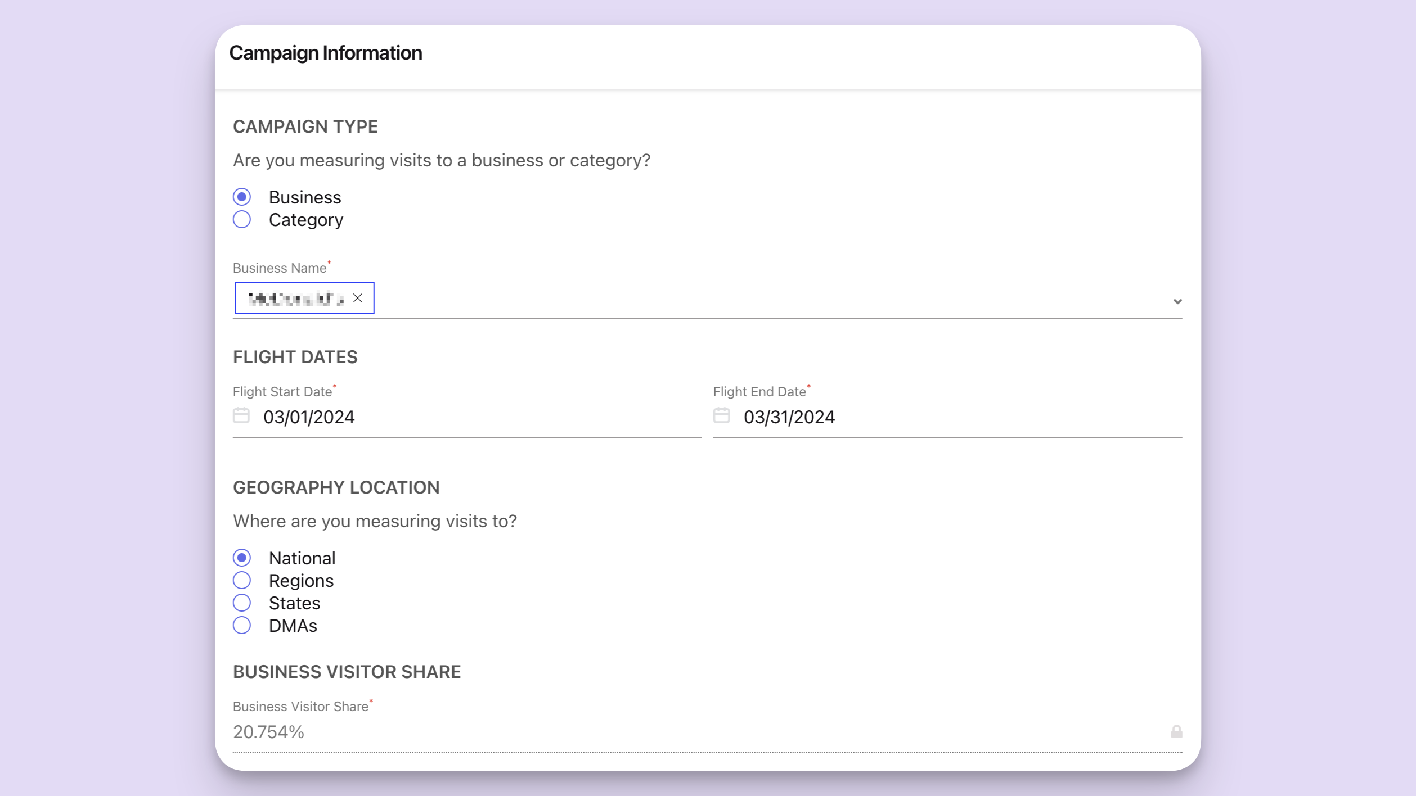
Task: Select the Category radio button
Action: coord(242,219)
